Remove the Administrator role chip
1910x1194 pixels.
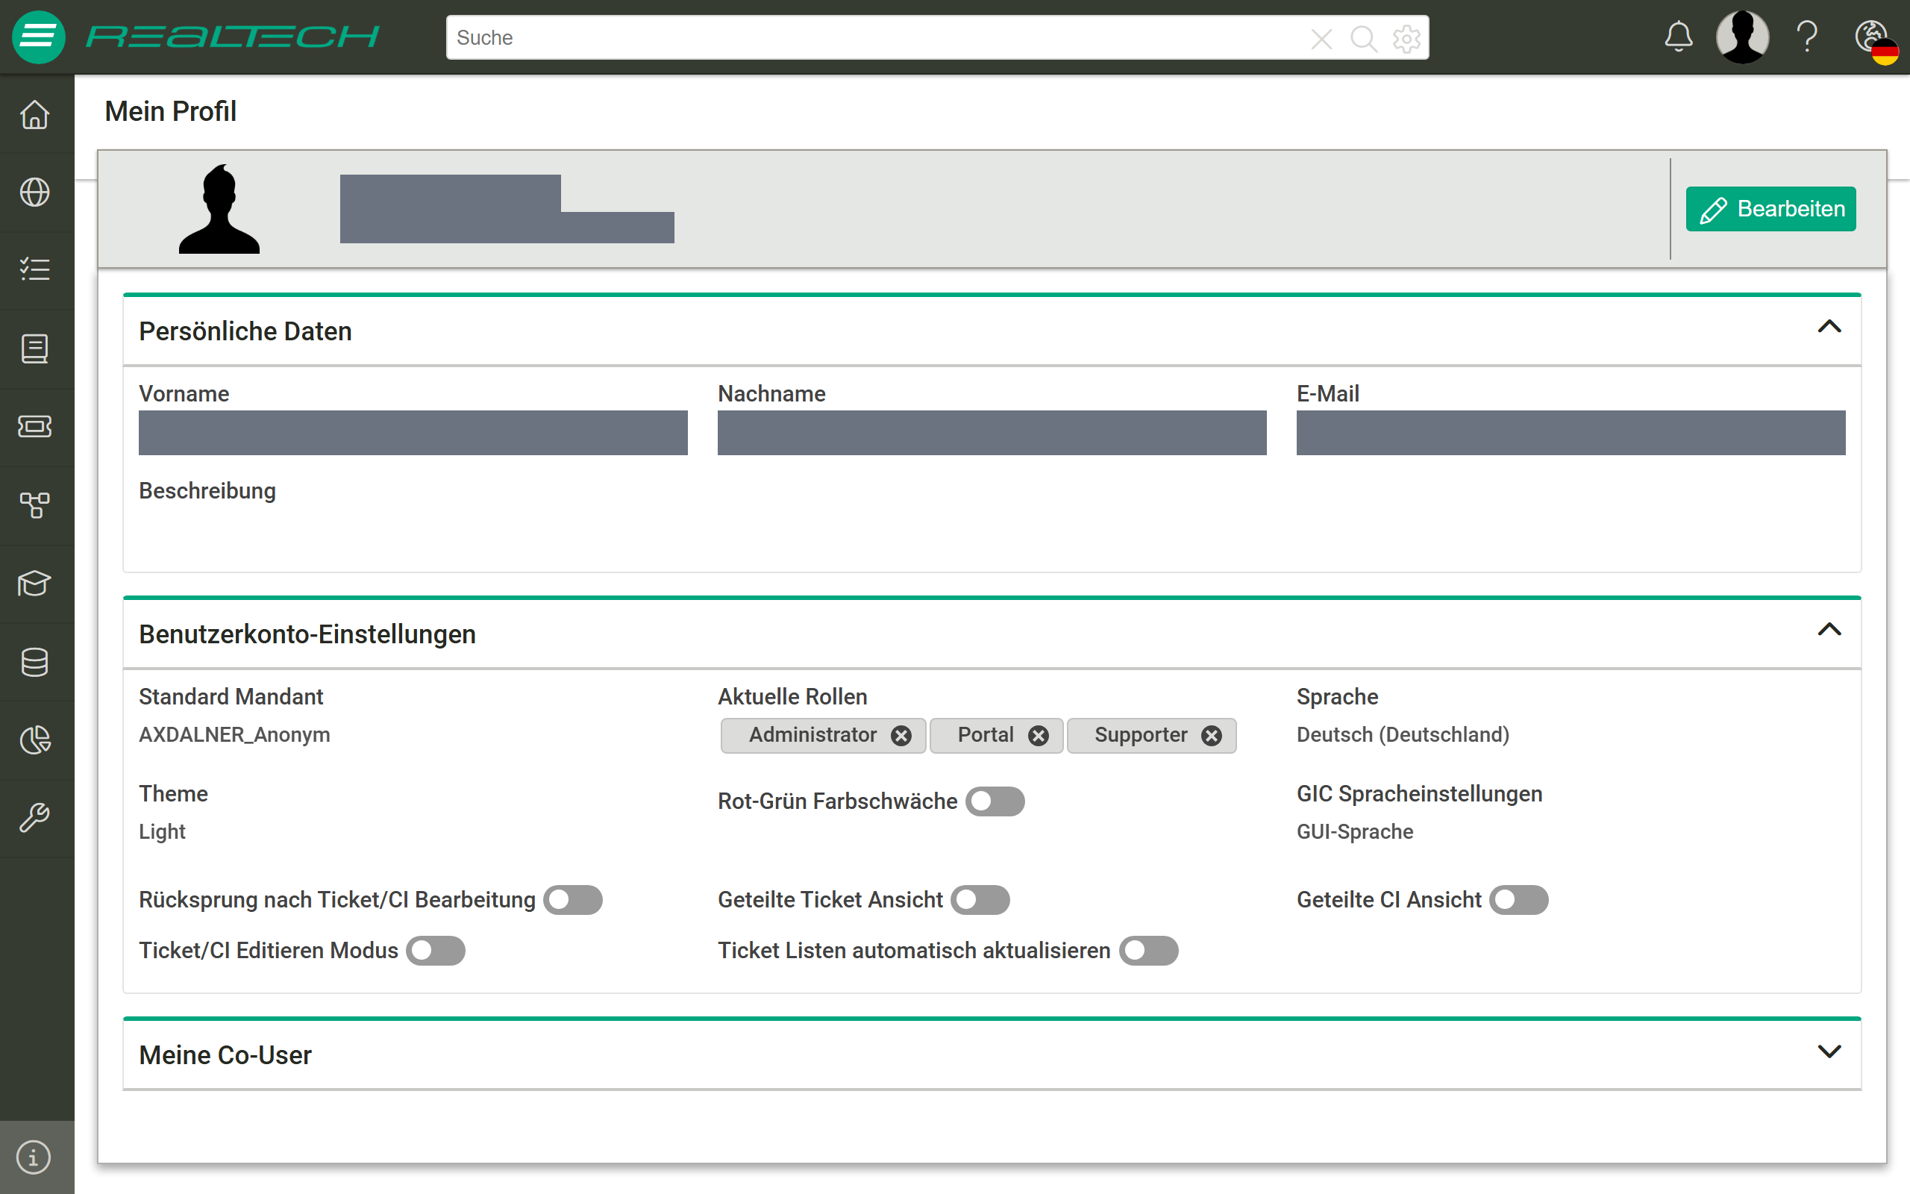pos(901,736)
